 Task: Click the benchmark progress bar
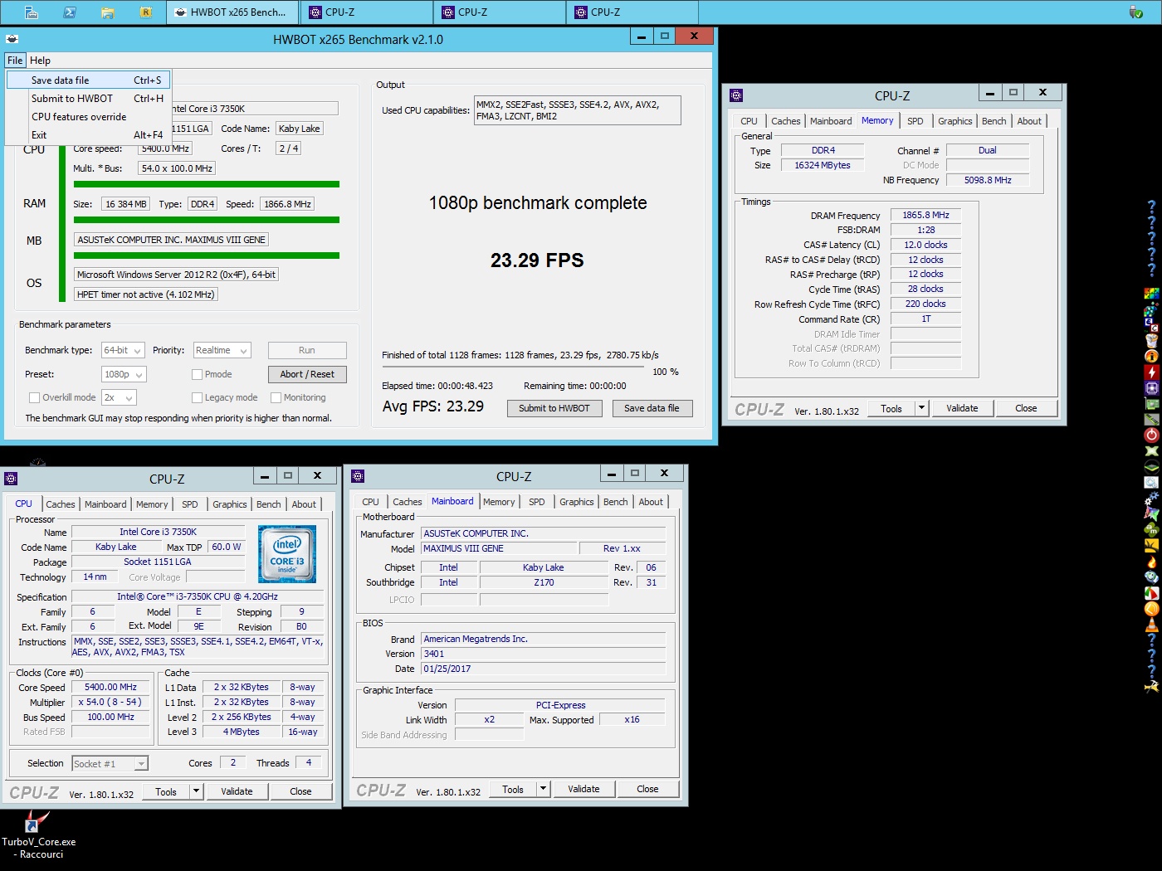point(513,367)
